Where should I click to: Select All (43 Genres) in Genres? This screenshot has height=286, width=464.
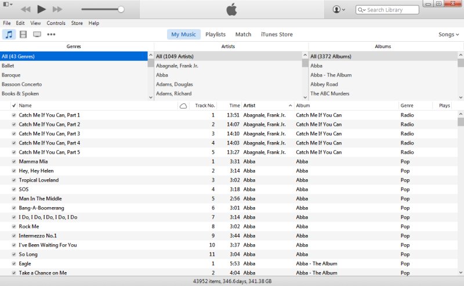point(74,56)
